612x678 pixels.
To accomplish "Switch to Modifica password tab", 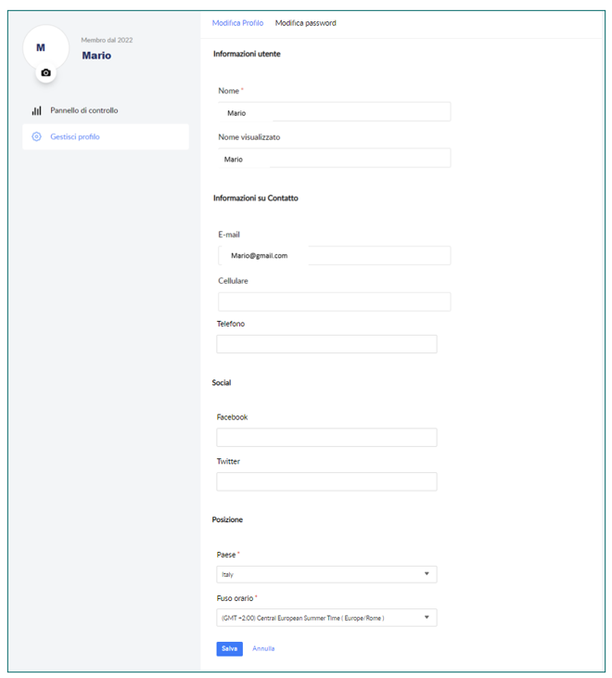I will pyautogui.click(x=306, y=23).
